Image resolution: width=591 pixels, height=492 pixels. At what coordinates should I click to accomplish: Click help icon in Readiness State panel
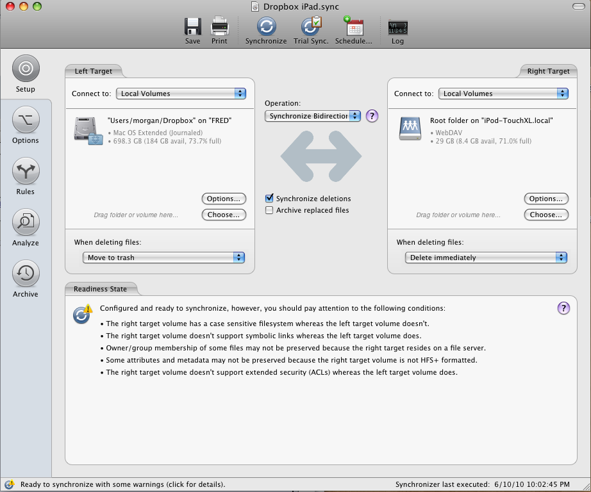(x=563, y=308)
